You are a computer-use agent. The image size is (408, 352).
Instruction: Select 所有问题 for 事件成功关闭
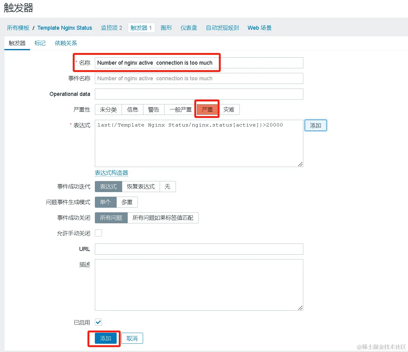tap(111, 218)
